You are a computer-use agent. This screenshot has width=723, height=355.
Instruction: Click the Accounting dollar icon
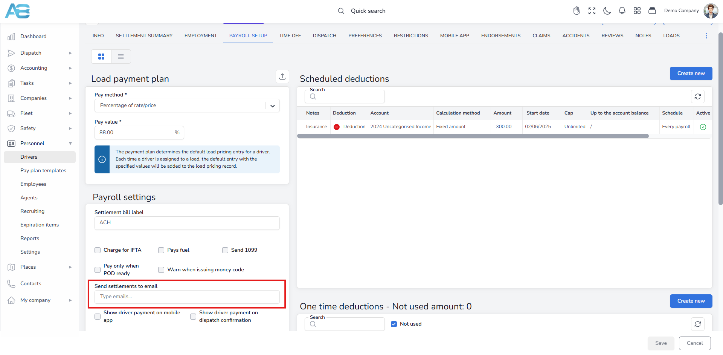tap(11, 68)
